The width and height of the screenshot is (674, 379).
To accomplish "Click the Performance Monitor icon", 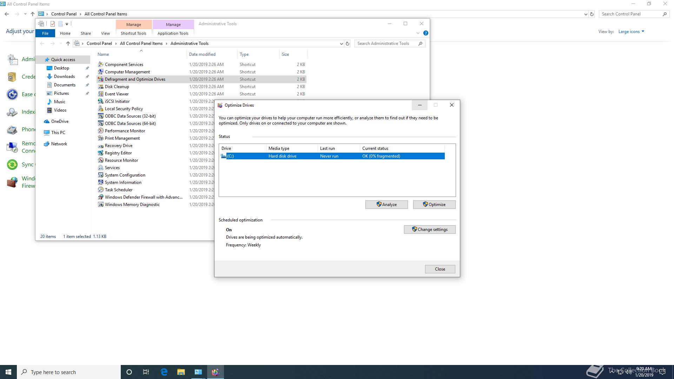I will pyautogui.click(x=101, y=131).
